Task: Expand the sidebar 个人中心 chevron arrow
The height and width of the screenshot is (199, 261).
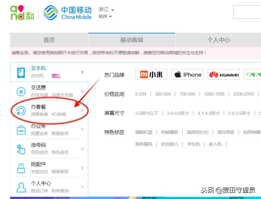Action: tap(82, 187)
